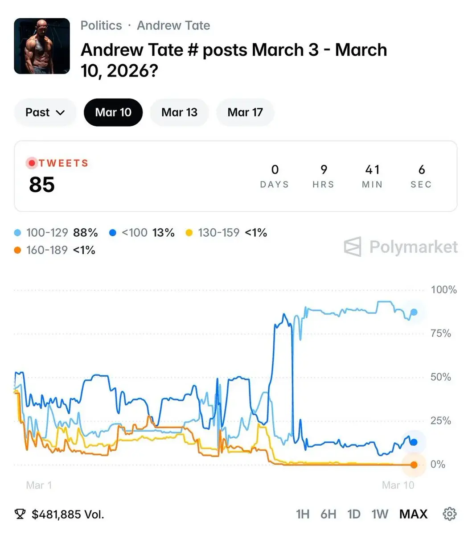
Task: Open chart settings gear icon
Action: pyautogui.click(x=449, y=514)
